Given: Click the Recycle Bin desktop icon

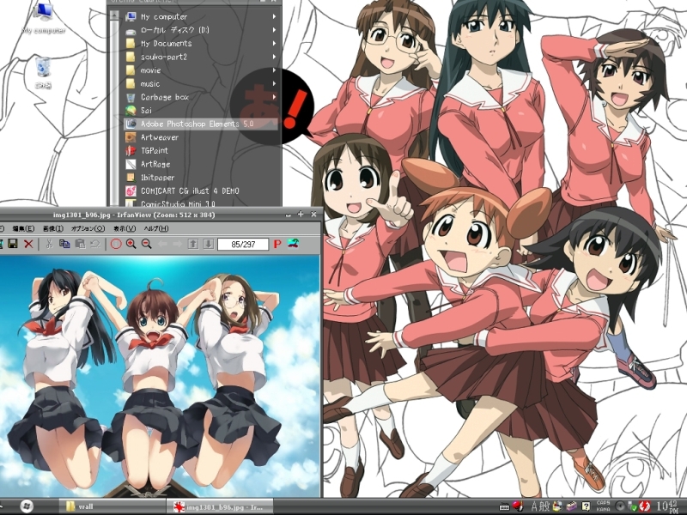Looking at the screenshot, I should [x=44, y=72].
